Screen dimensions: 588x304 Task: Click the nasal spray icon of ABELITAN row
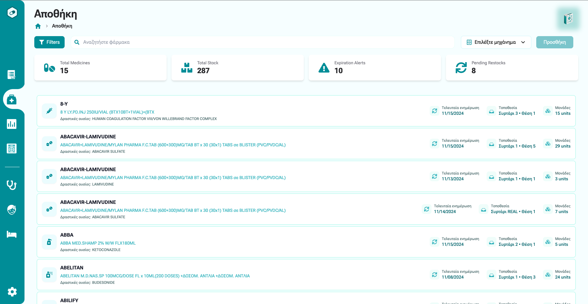point(49,275)
